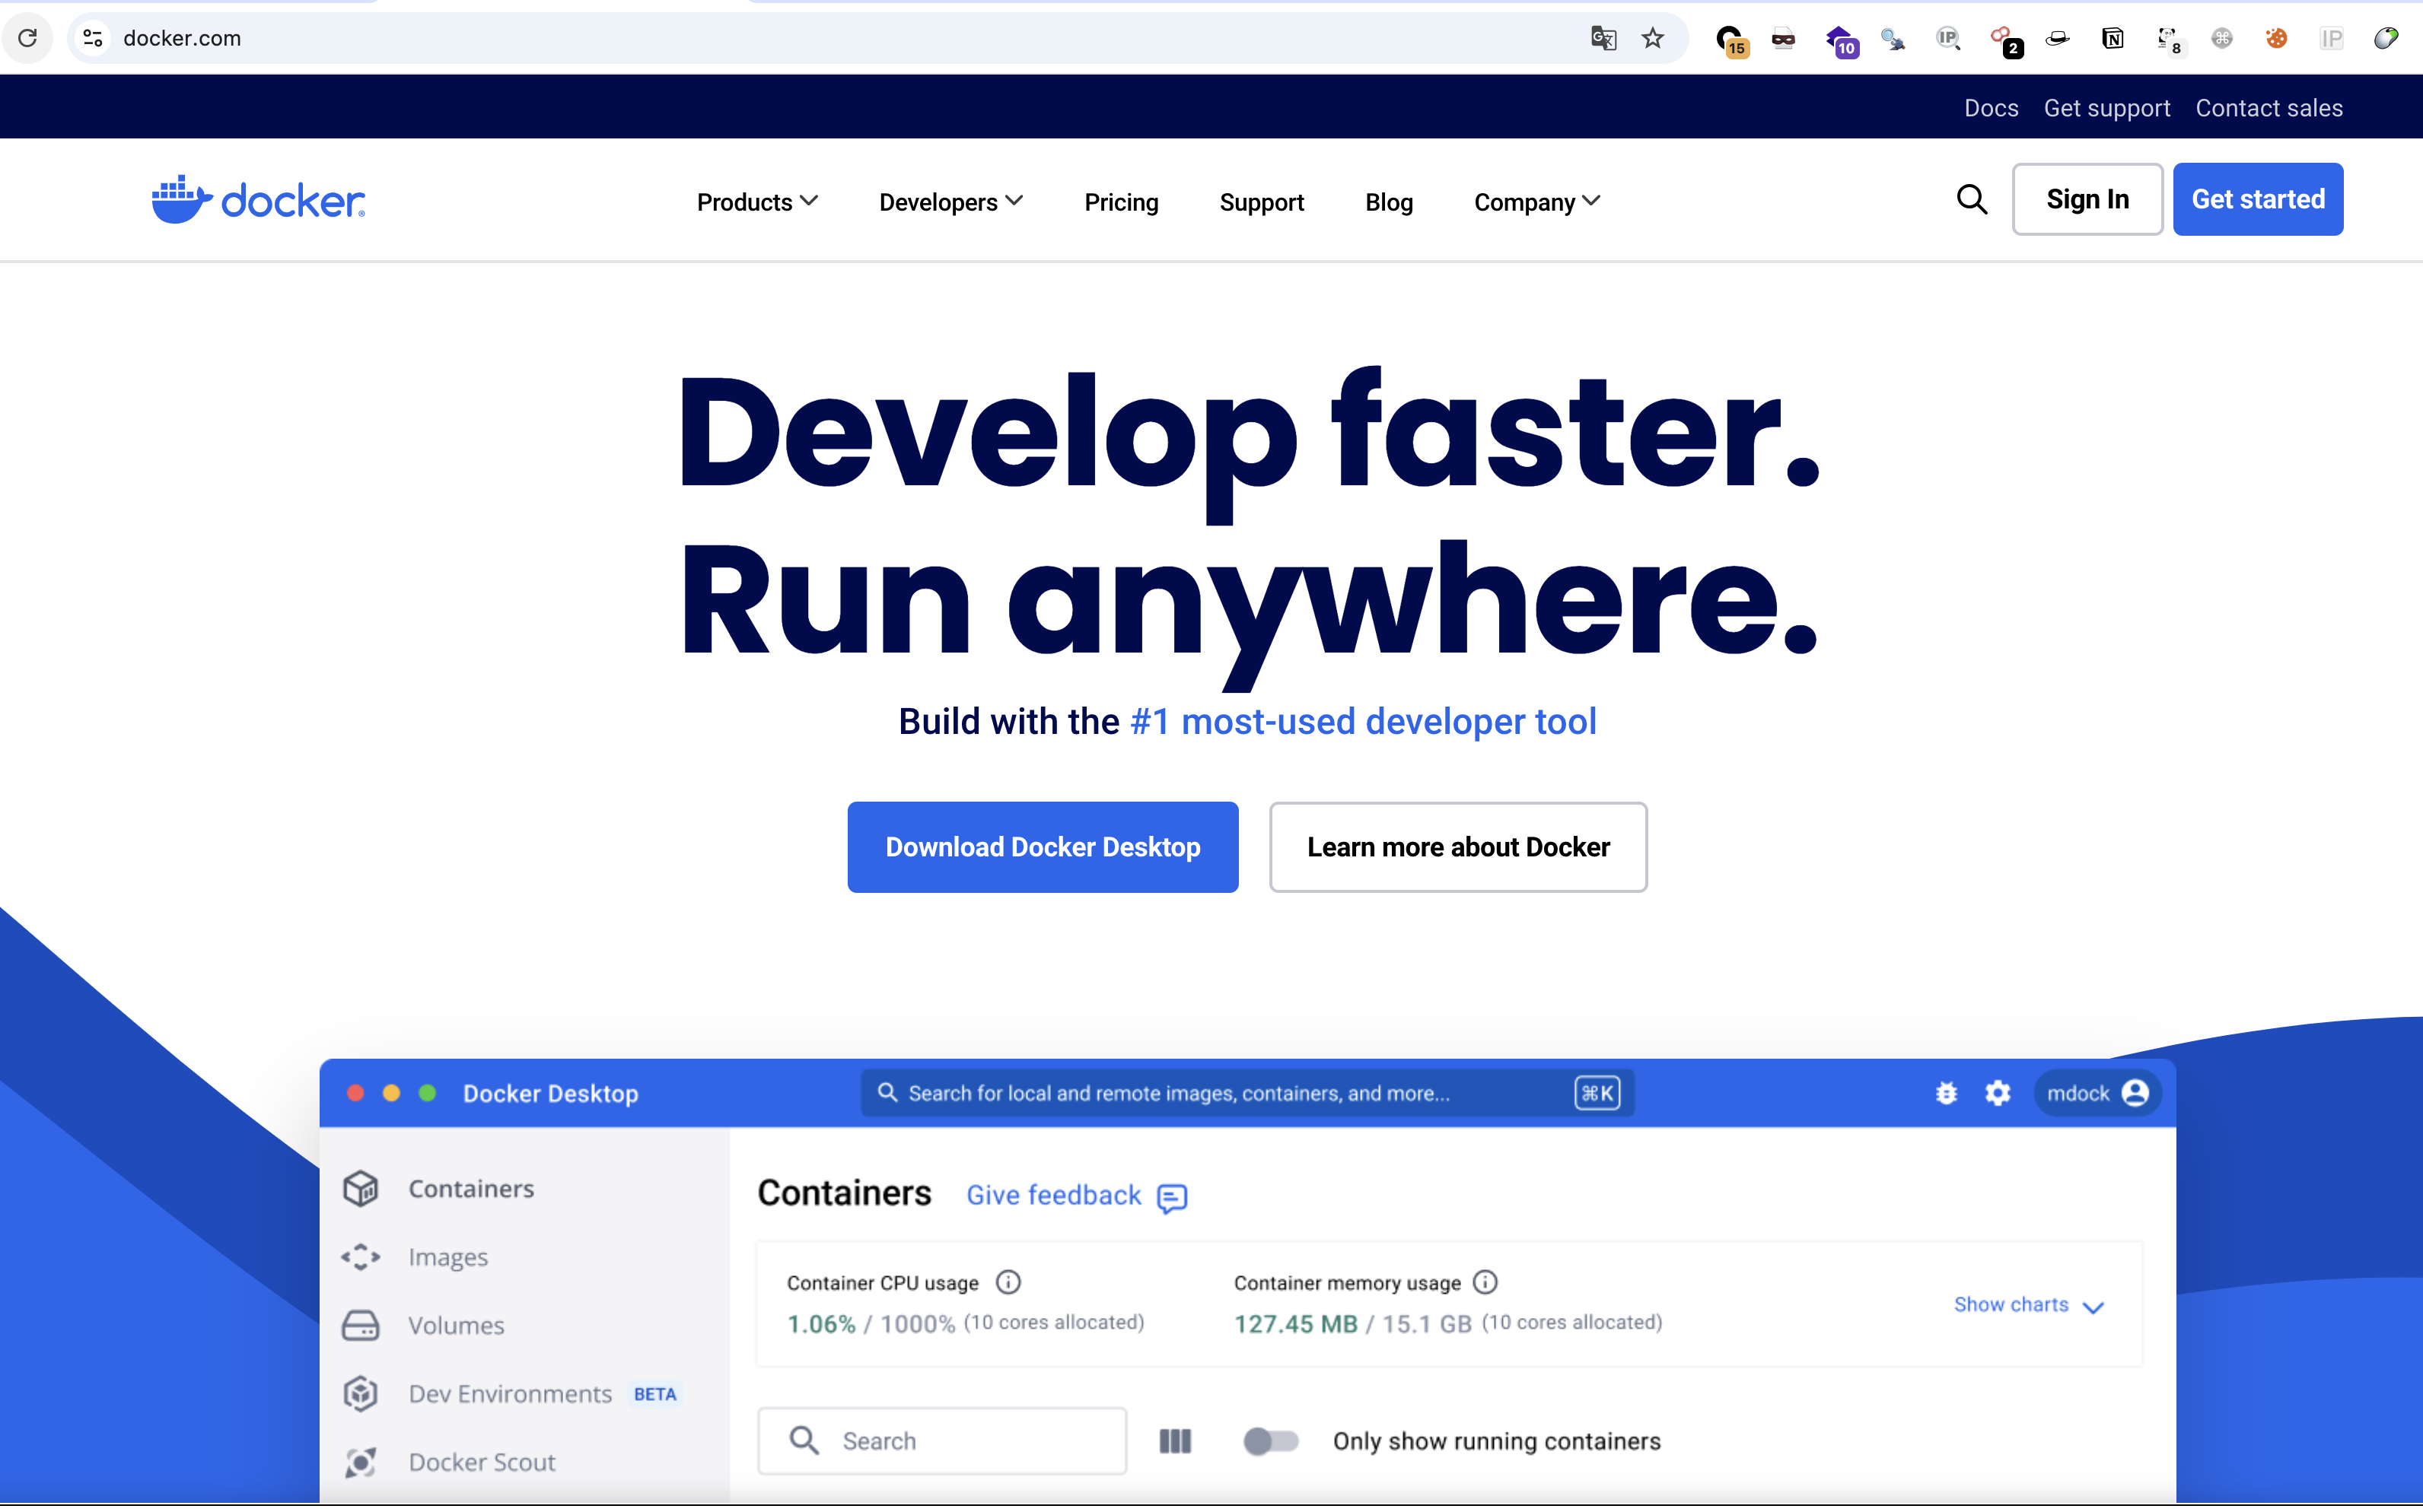Click the Sign In button
2423x1512 pixels.
point(2087,199)
